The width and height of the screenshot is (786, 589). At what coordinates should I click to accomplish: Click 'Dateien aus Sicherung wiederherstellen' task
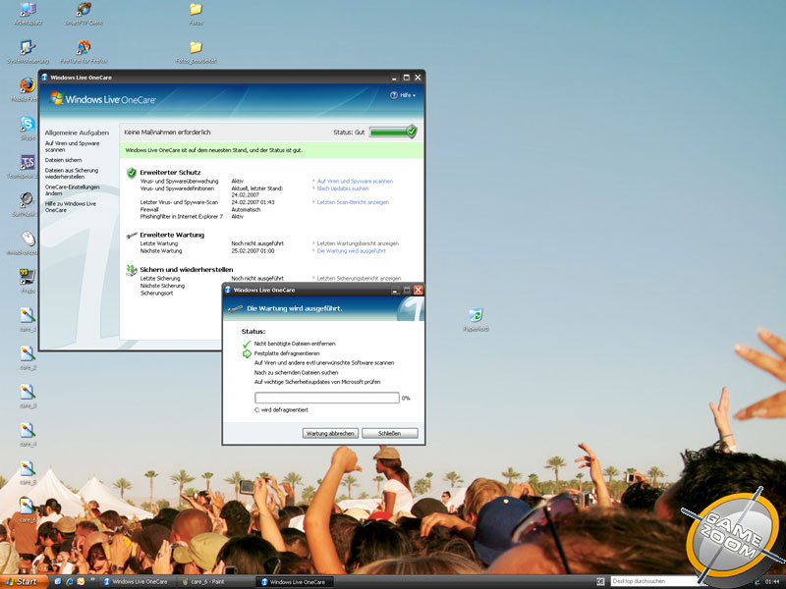point(72,174)
